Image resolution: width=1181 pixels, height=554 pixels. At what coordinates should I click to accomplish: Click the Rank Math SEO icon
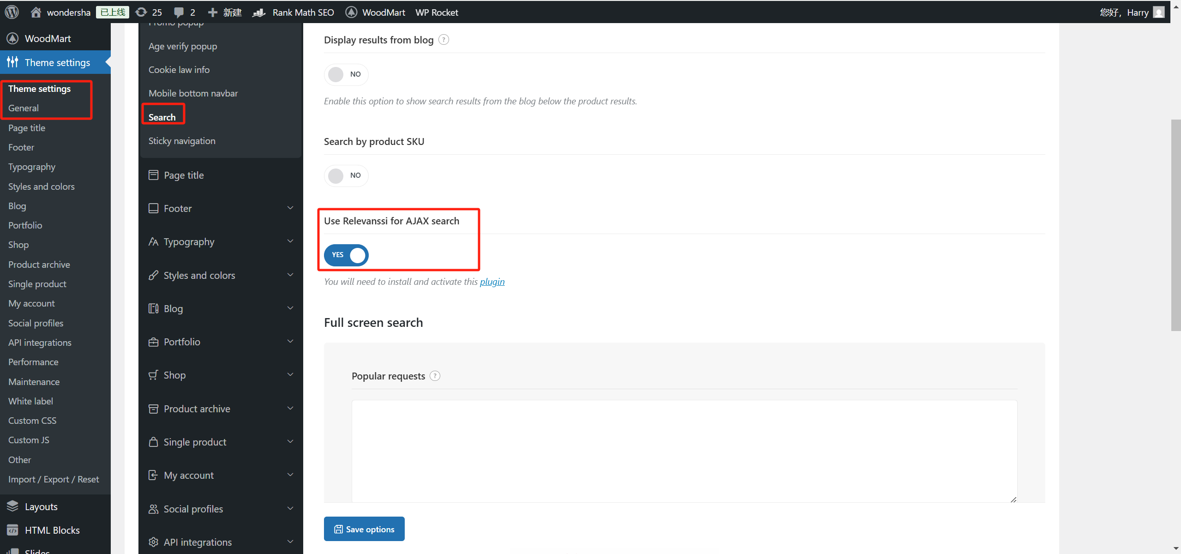point(259,12)
